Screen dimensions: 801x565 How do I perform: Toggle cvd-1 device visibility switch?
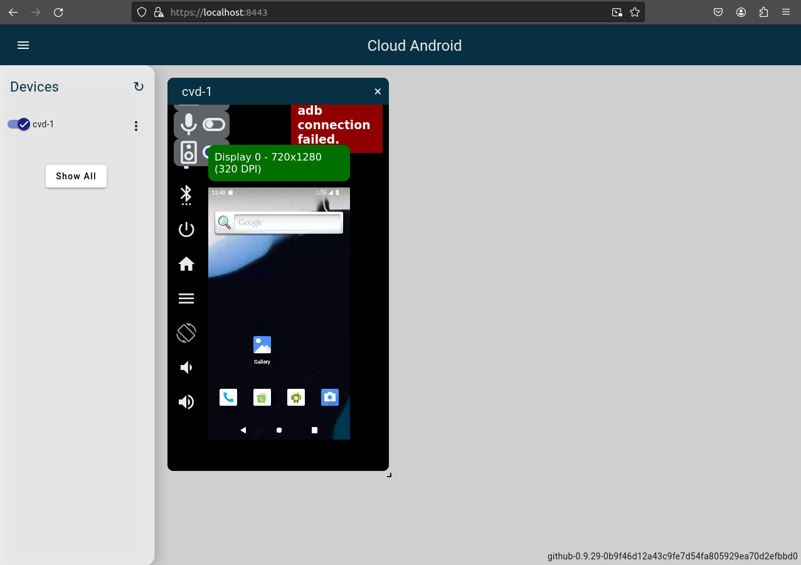tap(19, 124)
